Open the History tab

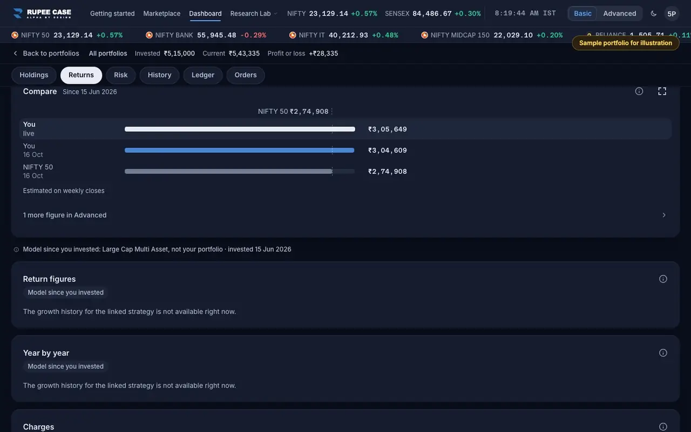160,75
